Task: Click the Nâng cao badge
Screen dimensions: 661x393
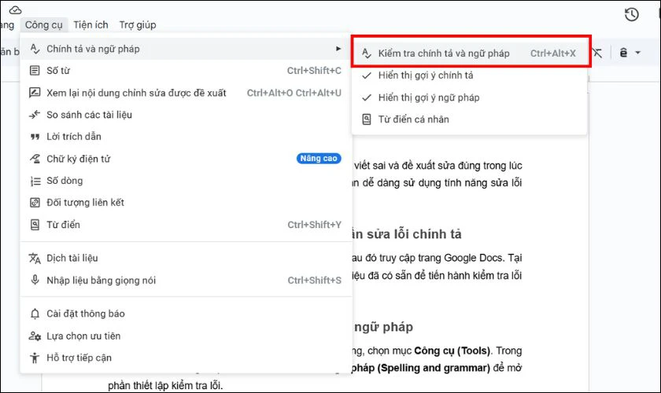Action: click(x=319, y=159)
